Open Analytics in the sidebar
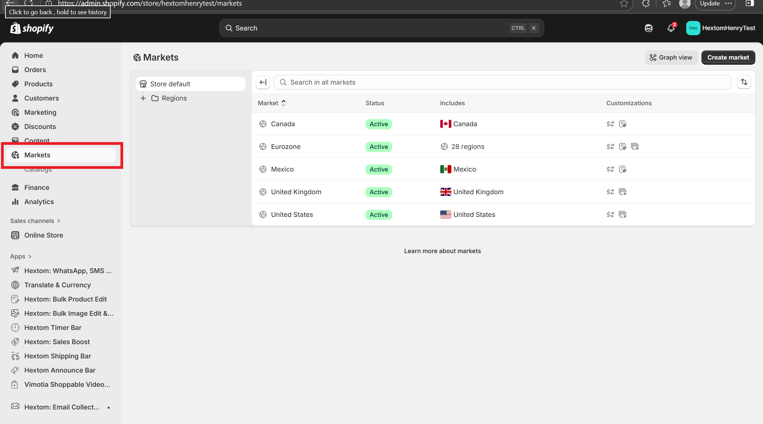763x424 pixels. click(x=39, y=202)
